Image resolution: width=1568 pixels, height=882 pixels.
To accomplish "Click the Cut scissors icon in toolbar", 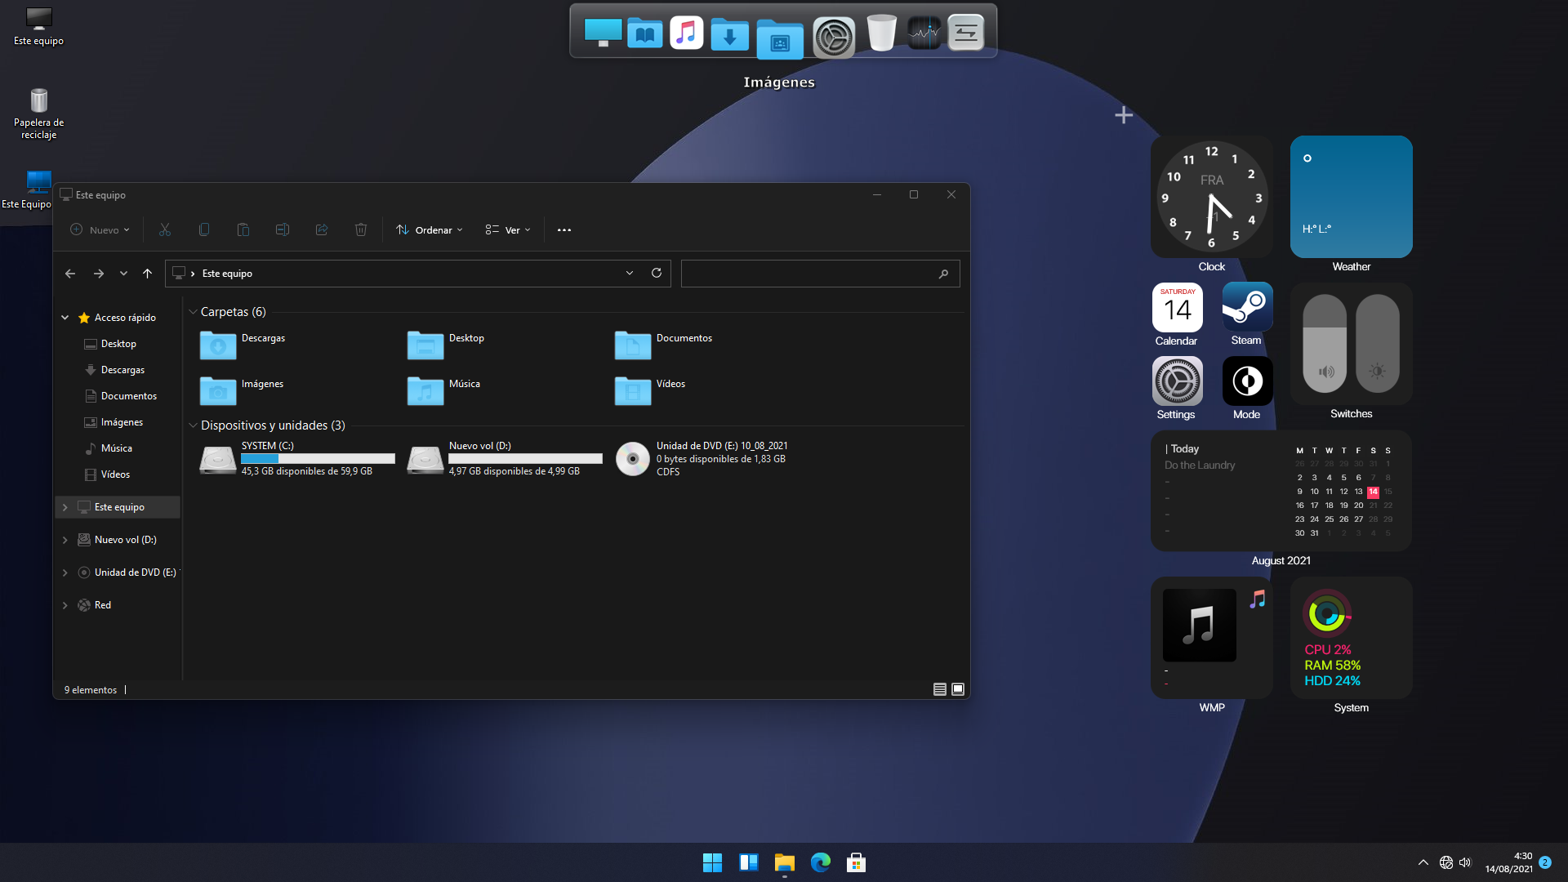I will pos(165,229).
